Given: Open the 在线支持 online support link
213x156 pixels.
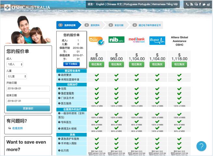Looking at the screenshot, I should click(x=17, y=128).
